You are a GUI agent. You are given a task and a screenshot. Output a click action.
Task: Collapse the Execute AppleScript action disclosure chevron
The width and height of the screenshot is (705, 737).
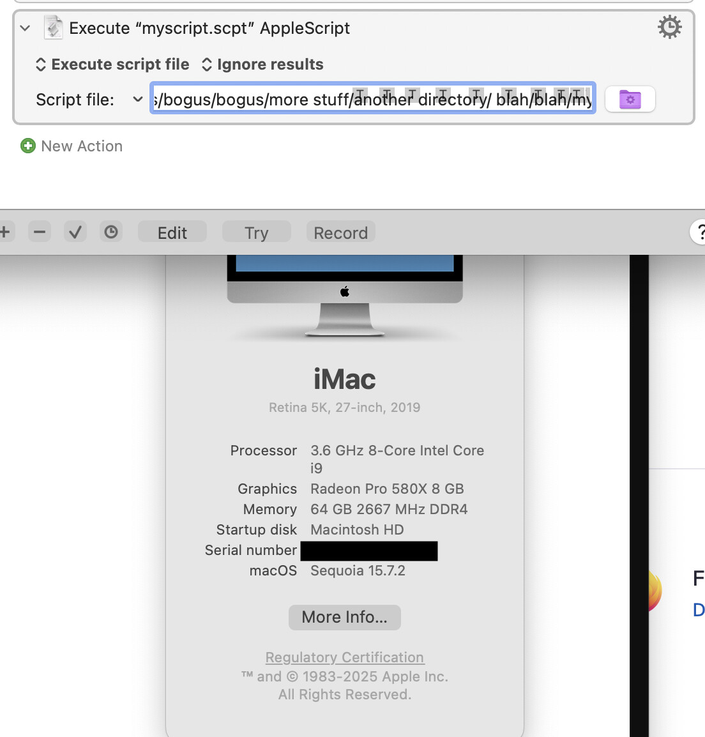coord(26,28)
